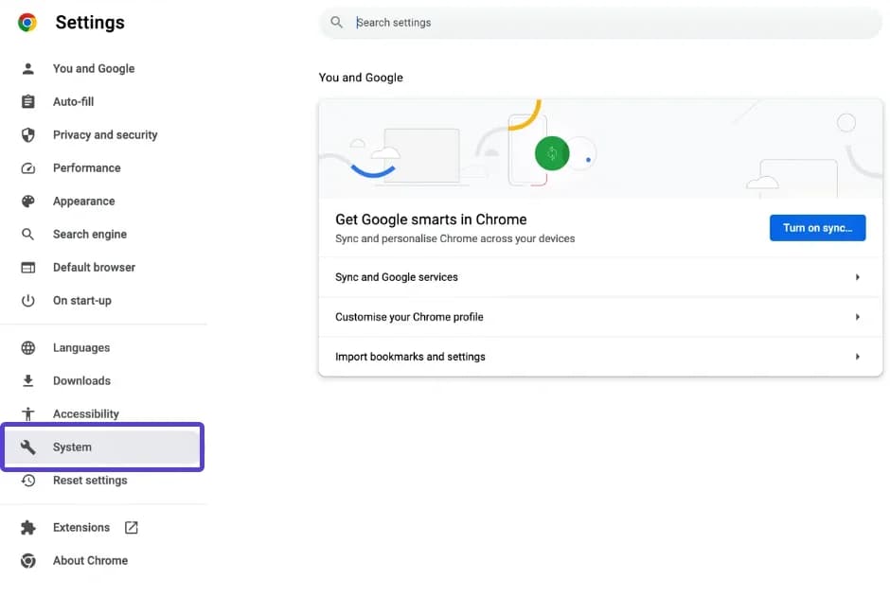Screen dimensions: 890x596
Task: Expand Customise your Chrome profile
Action: coord(599,317)
